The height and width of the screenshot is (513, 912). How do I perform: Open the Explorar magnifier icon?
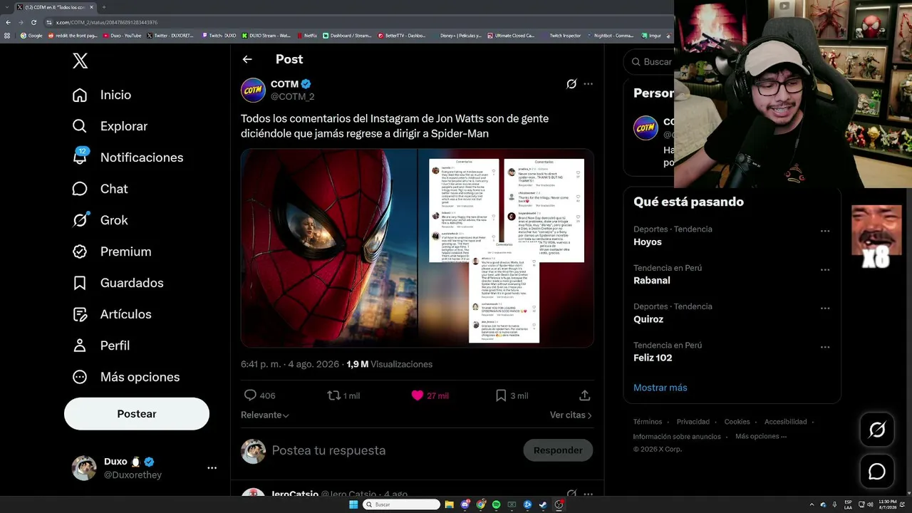[x=80, y=126]
